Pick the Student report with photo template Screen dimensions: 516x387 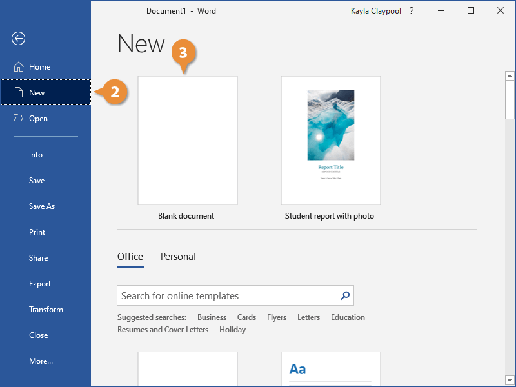pos(330,141)
